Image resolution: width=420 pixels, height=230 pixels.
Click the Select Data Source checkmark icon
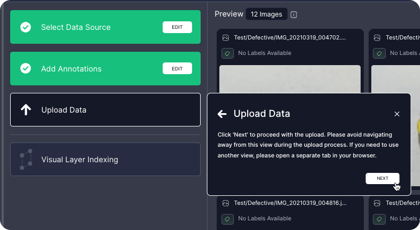[x=26, y=27]
